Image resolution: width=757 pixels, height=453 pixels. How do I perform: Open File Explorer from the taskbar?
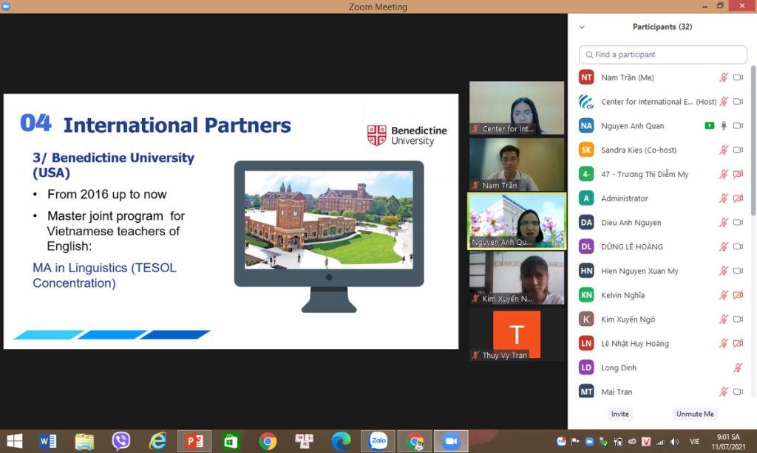coord(84,441)
